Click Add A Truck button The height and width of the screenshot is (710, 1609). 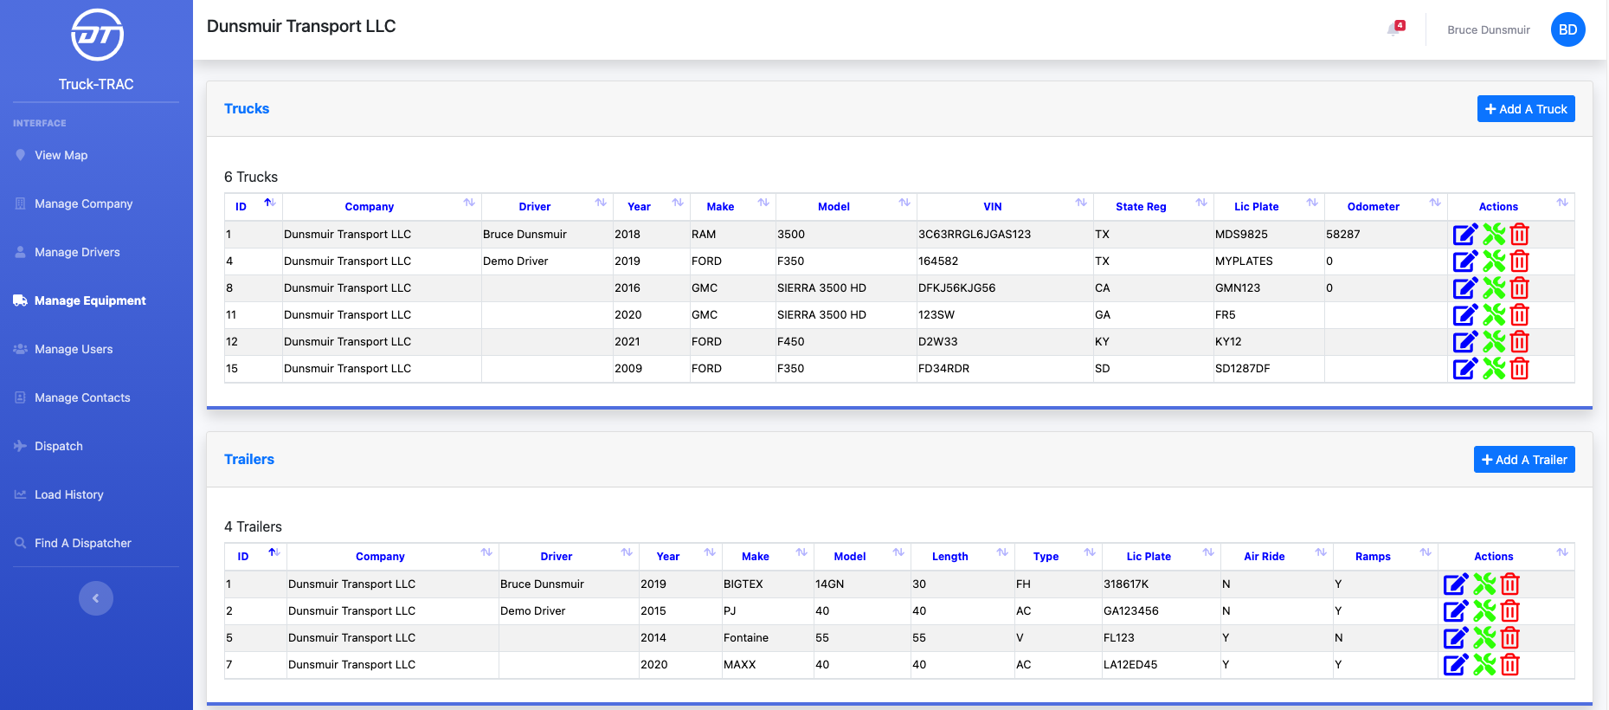point(1526,109)
